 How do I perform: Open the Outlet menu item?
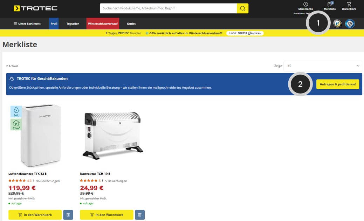[131, 24]
